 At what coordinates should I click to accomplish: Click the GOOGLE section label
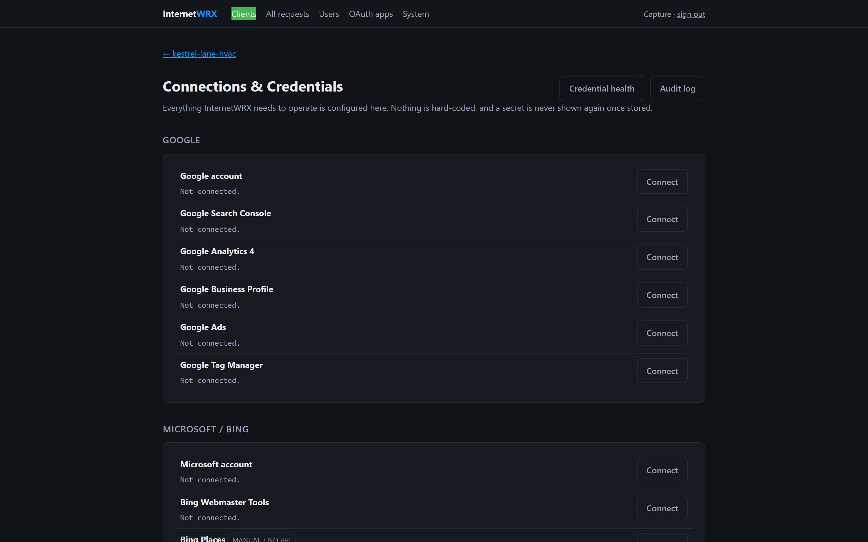[x=181, y=140]
